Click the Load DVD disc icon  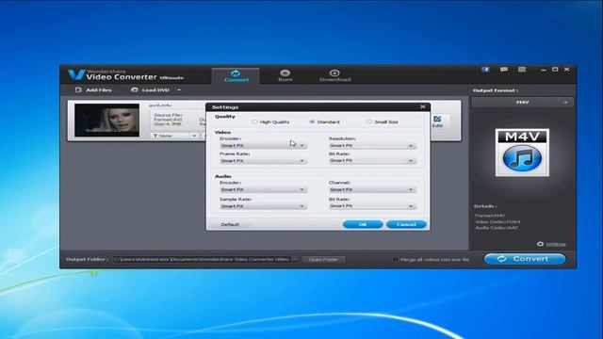[135, 90]
